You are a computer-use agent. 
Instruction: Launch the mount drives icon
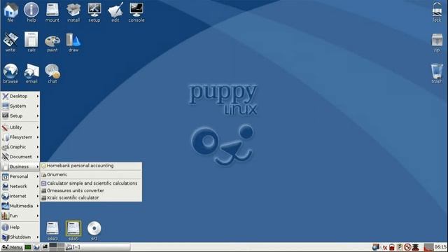click(x=52, y=12)
